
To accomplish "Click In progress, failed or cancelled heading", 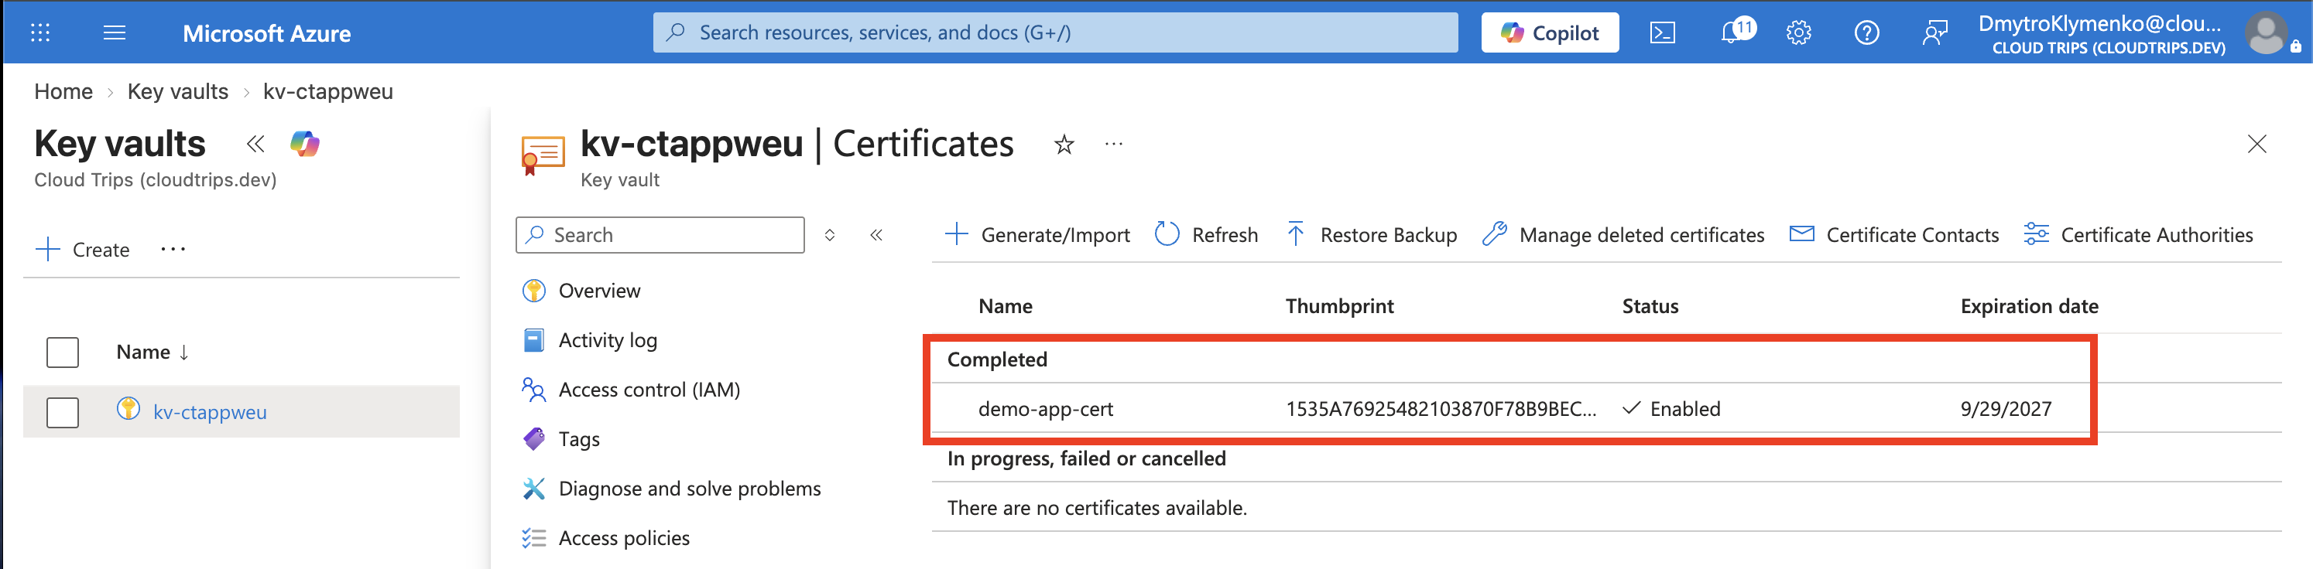I will point(1087,458).
